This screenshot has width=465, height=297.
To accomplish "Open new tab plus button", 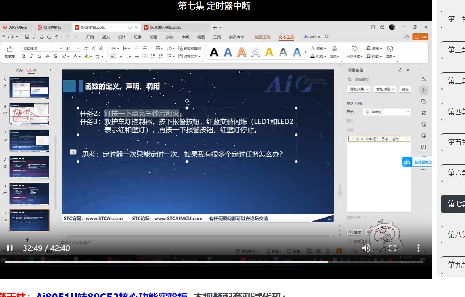I will (215, 27).
